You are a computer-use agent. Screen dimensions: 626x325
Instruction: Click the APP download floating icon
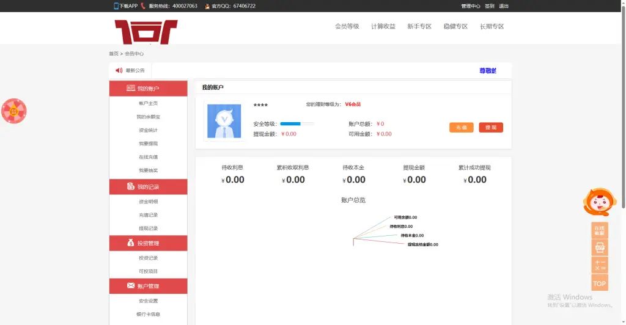[599, 247]
